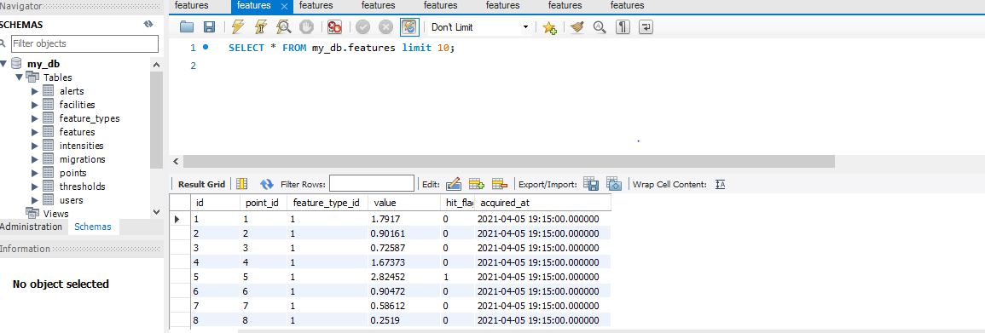Delete selected rows icon
The width and height of the screenshot is (985, 333).
coord(500,184)
